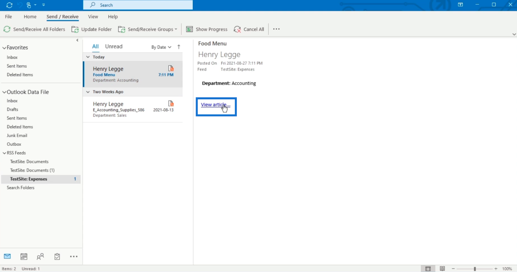Viewport: 517px width, 272px height.
Task: Collapse the folder pane arrow
Action: pos(77,40)
